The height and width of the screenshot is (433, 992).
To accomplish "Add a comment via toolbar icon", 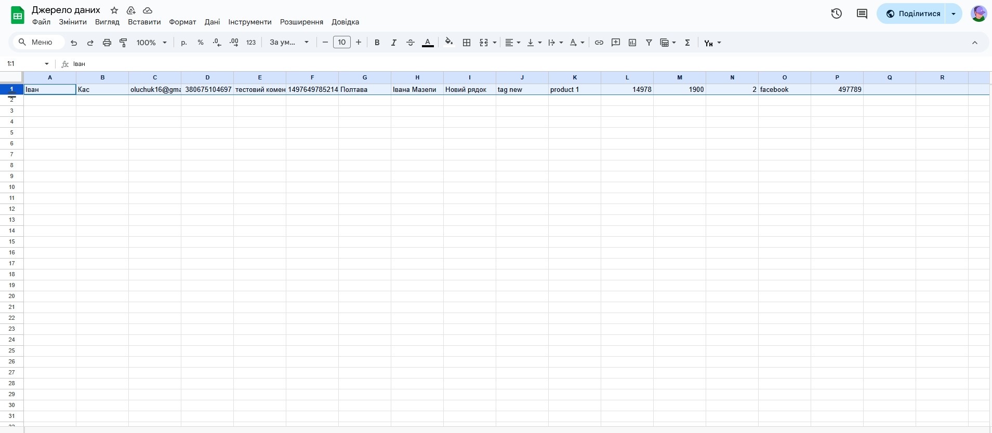I will [x=616, y=43].
